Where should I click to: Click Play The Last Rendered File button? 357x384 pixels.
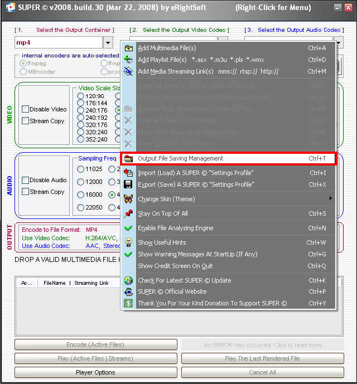(263, 358)
